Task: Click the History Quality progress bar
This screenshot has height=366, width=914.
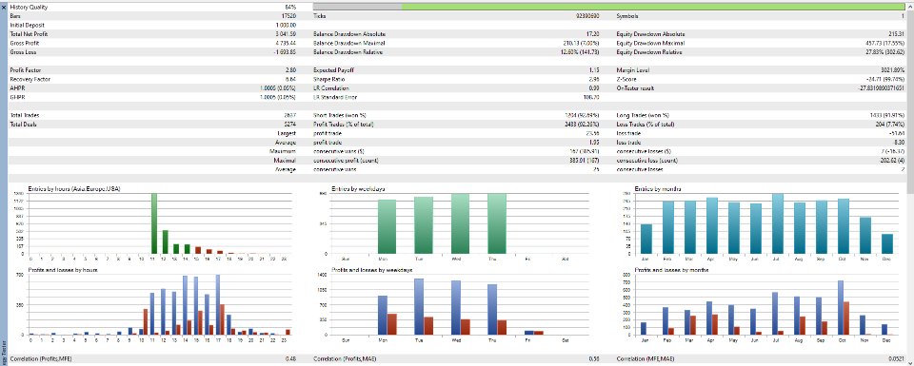Action: 609,7
